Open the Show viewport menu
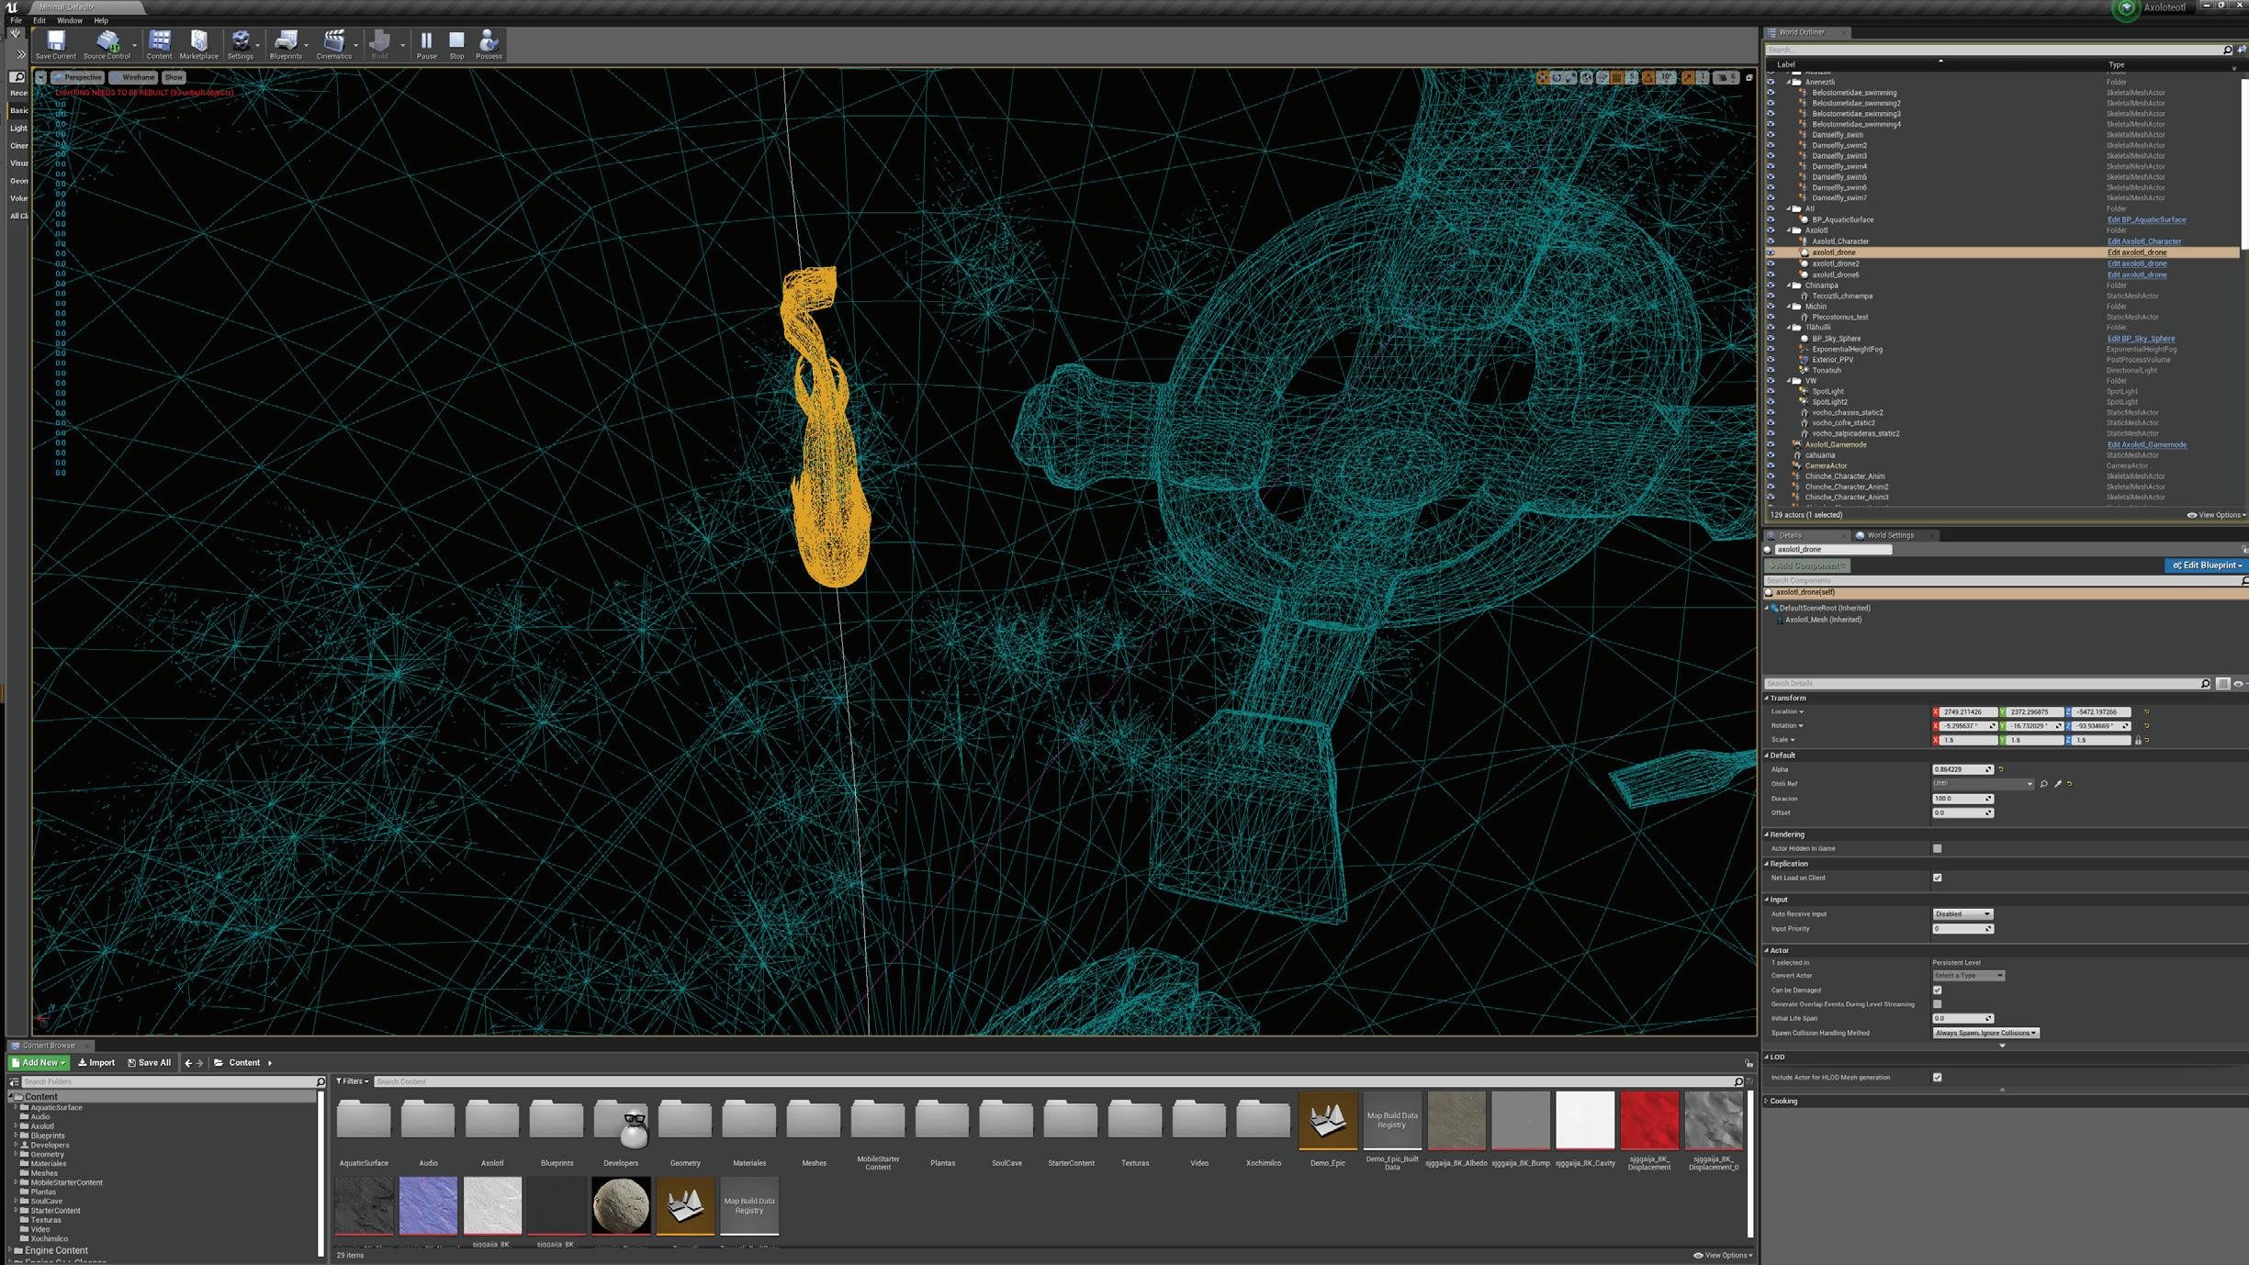The image size is (2249, 1265). 174,77
